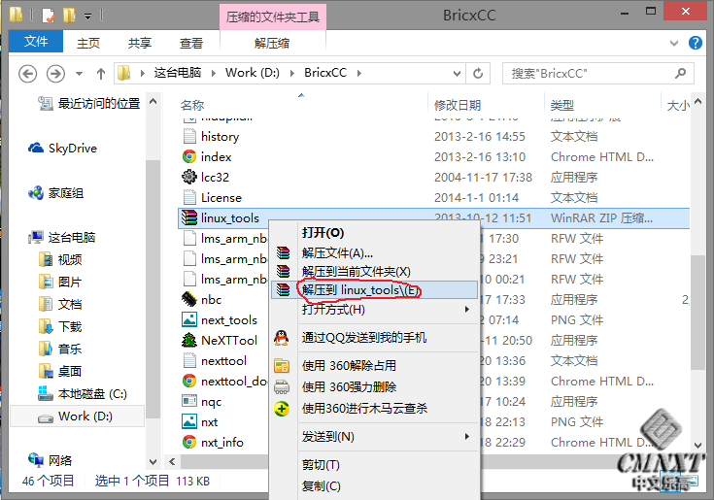Click breadcrumb arrow after 这台电脑
The width and height of the screenshot is (714, 500).
point(213,73)
